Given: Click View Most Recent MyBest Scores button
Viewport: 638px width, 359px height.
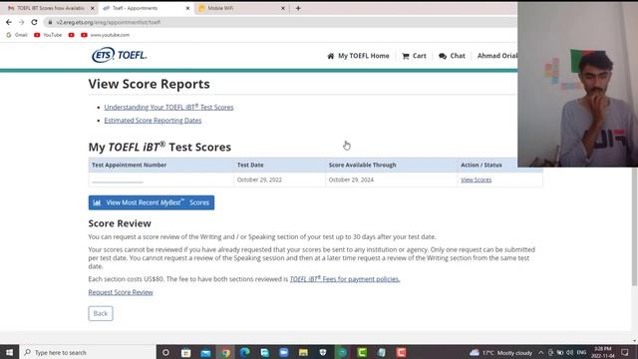Looking at the screenshot, I should [x=152, y=202].
